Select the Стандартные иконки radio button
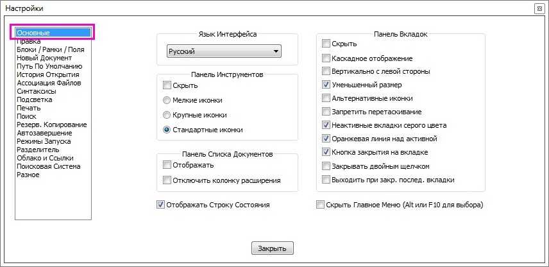This screenshot has width=549, height=267. (167, 130)
